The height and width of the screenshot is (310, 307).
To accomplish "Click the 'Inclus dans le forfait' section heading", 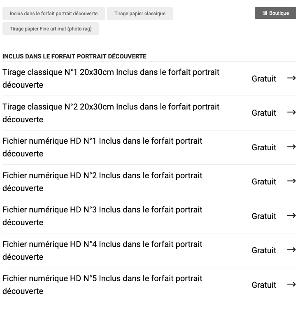I will tap(74, 56).
